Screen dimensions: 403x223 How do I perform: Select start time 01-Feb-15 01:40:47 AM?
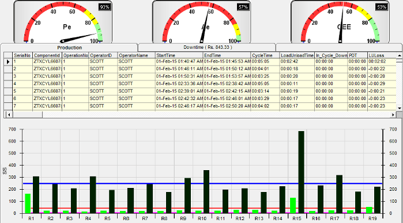179,61
